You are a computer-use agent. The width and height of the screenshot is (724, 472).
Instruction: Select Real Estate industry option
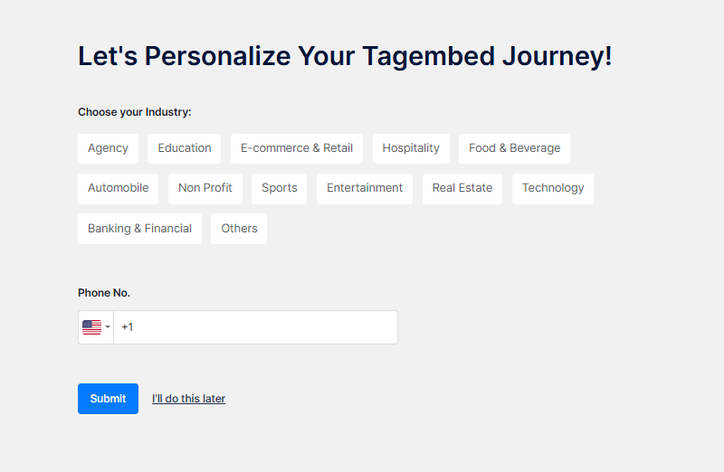pos(462,188)
